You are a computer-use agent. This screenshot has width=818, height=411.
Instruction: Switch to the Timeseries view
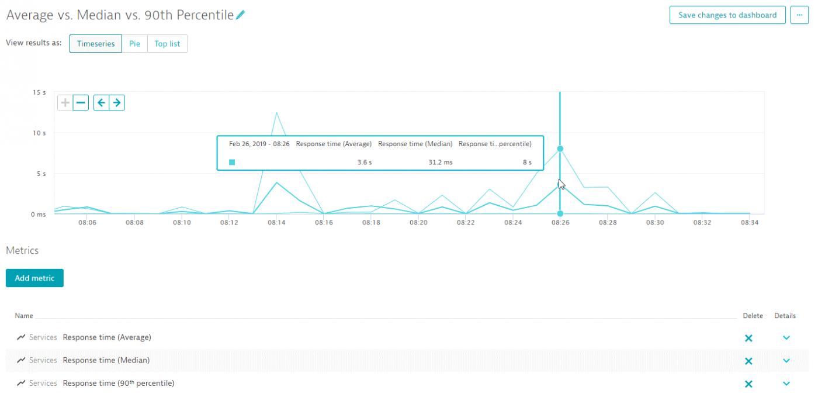tap(96, 44)
